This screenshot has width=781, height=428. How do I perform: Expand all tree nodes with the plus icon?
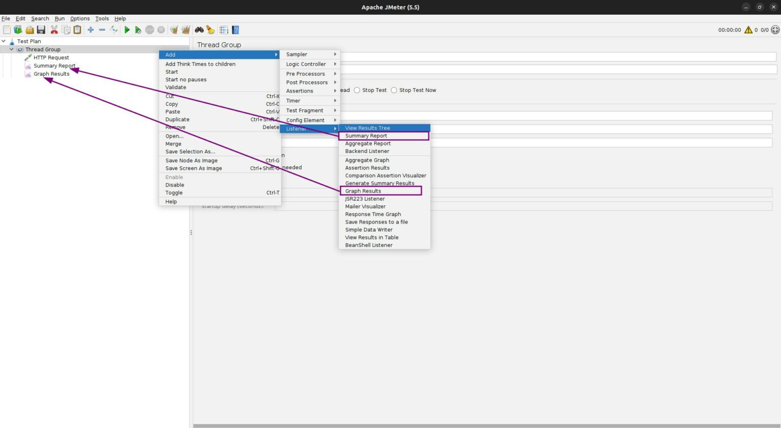tap(91, 29)
